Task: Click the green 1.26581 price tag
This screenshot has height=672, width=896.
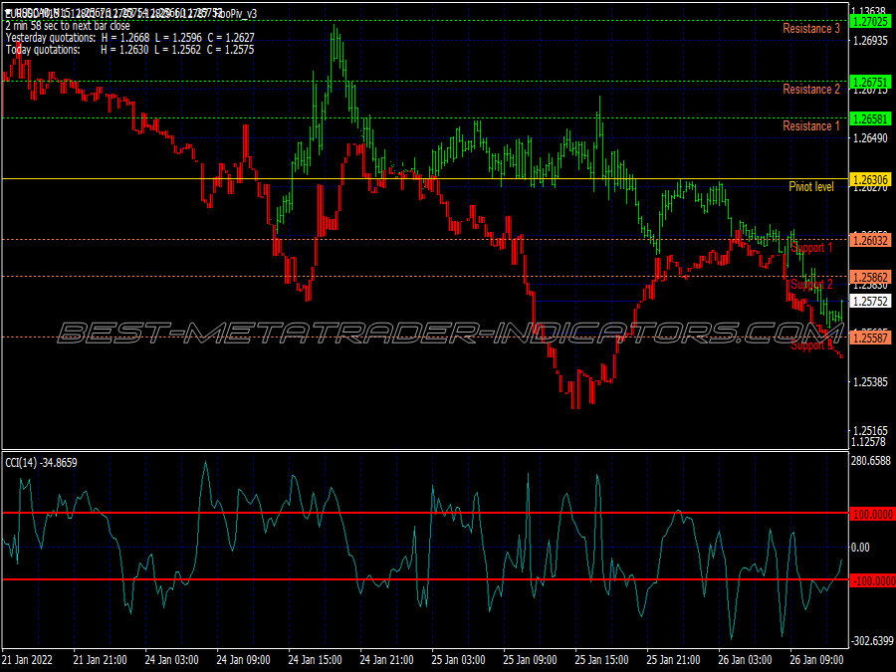Action: point(870,118)
